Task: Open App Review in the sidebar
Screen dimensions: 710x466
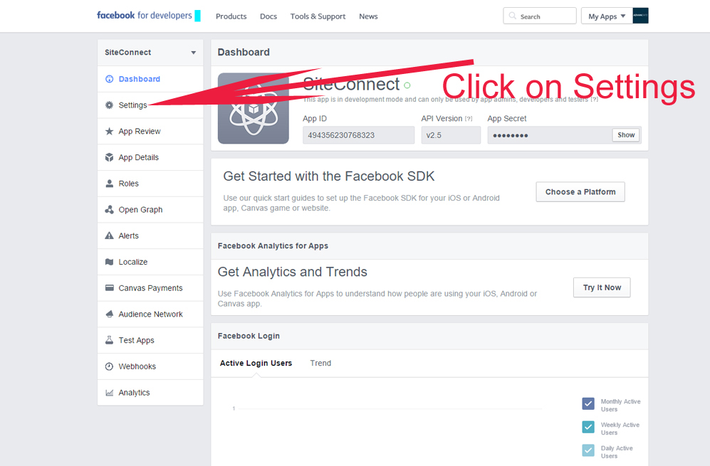Action: pos(150,131)
